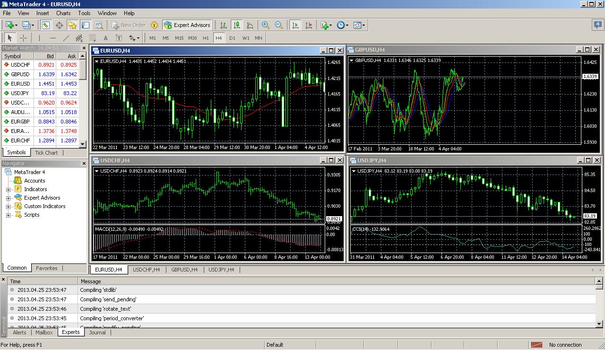Draw a horizontal line tool
Screen dimensions: 605x350
pos(52,38)
